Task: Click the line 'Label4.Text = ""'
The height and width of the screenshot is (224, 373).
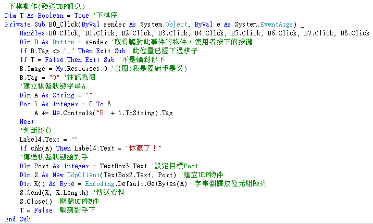Action: (48, 139)
